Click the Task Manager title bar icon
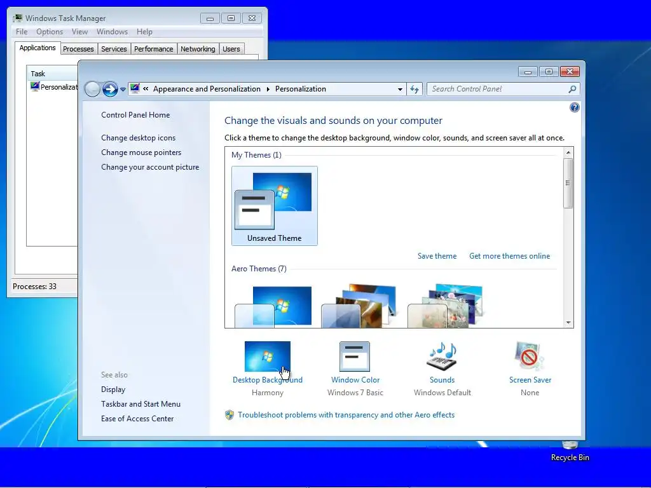Screen dimensions: 651x488 click(x=17, y=18)
